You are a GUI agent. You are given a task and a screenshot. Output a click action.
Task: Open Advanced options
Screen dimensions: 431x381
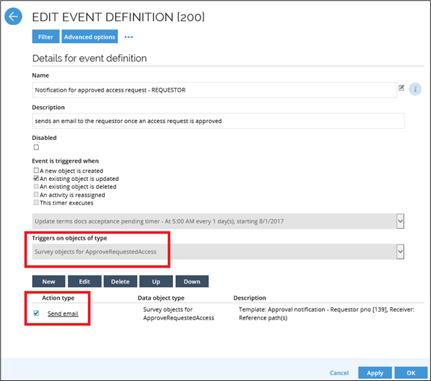click(89, 37)
